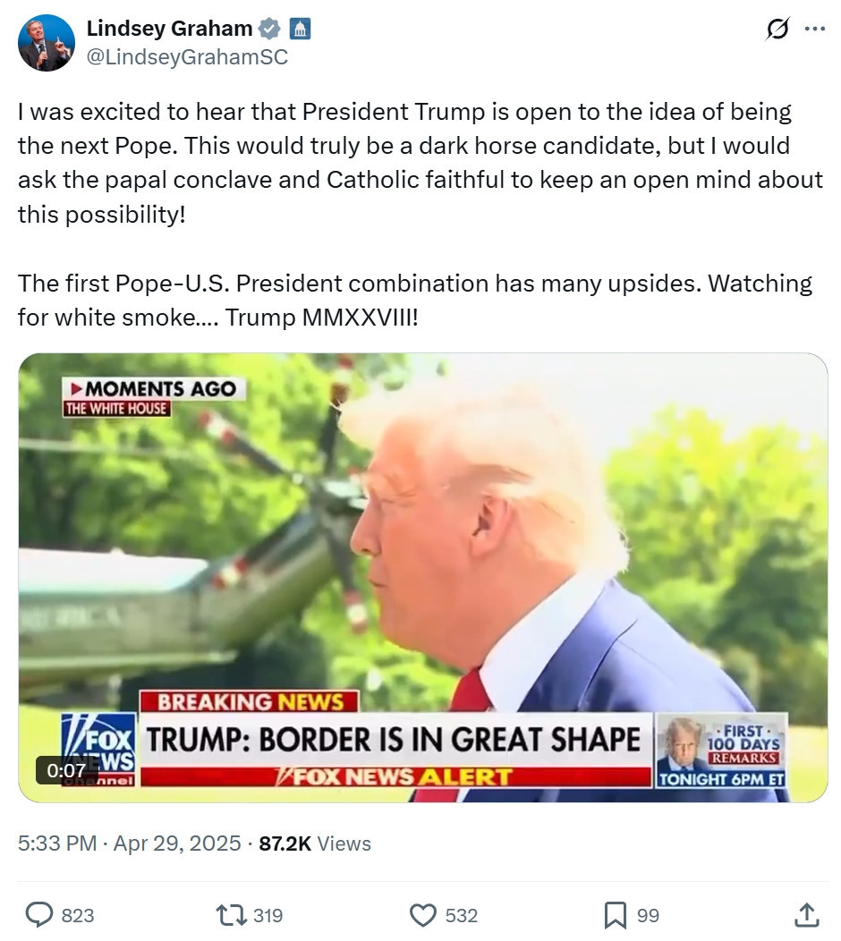The height and width of the screenshot is (941, 841).
Task: Click the government building badge icon
Action: (x=300, y=29)
